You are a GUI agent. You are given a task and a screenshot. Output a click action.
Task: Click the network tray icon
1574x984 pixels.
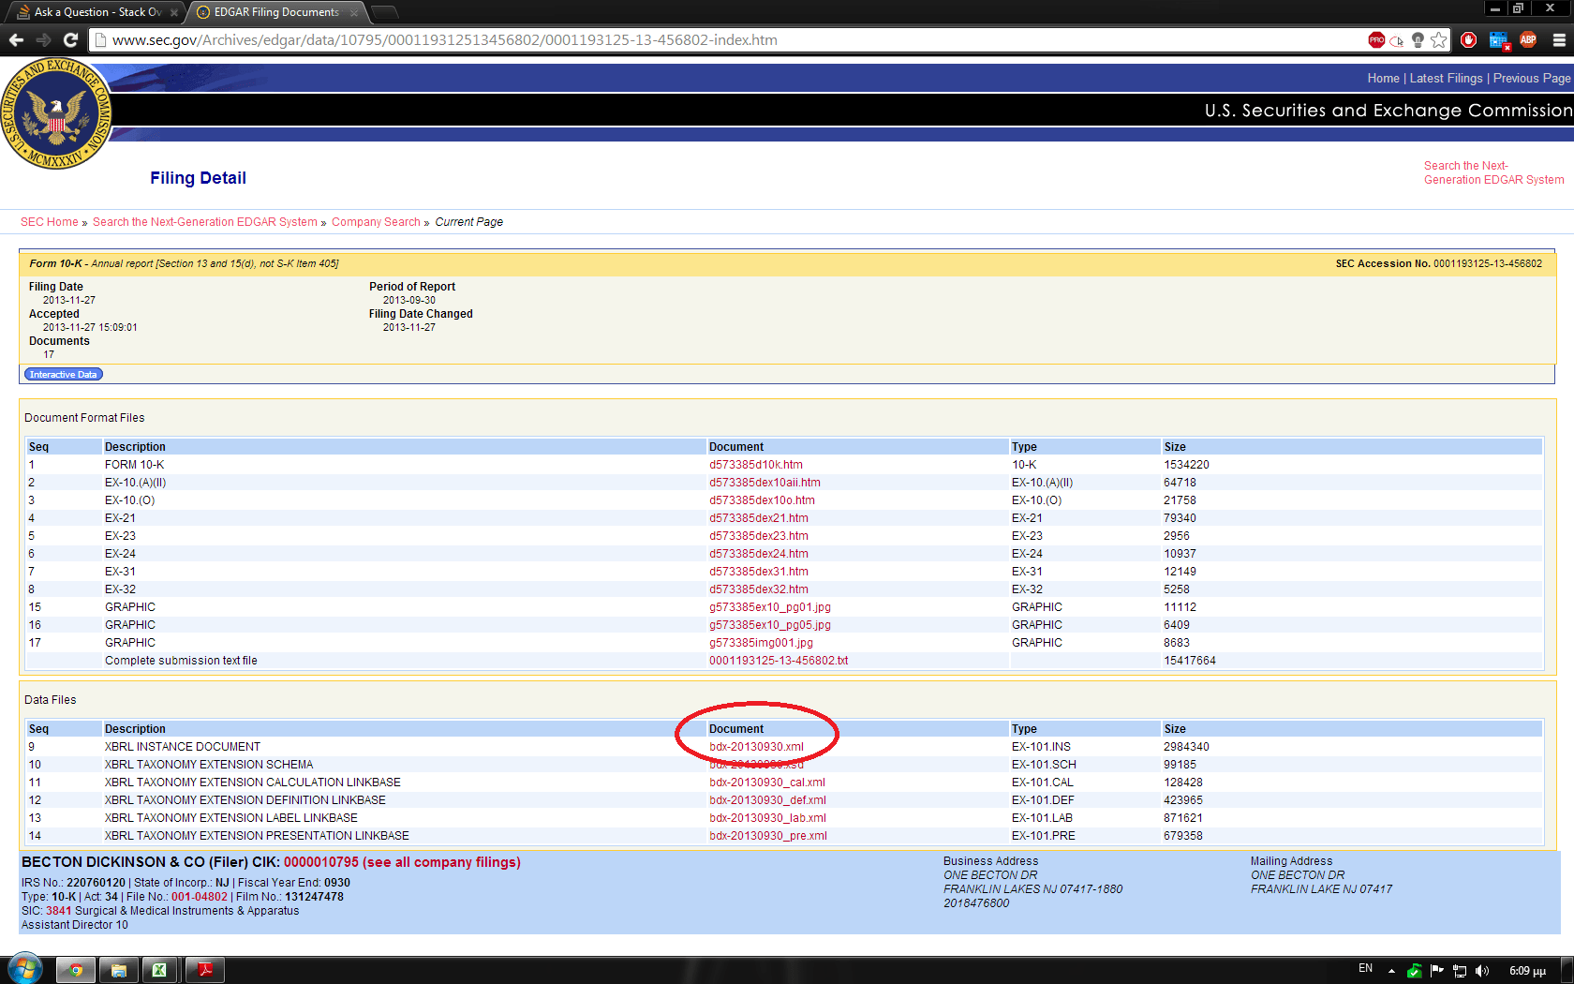tap(1460, 971)
